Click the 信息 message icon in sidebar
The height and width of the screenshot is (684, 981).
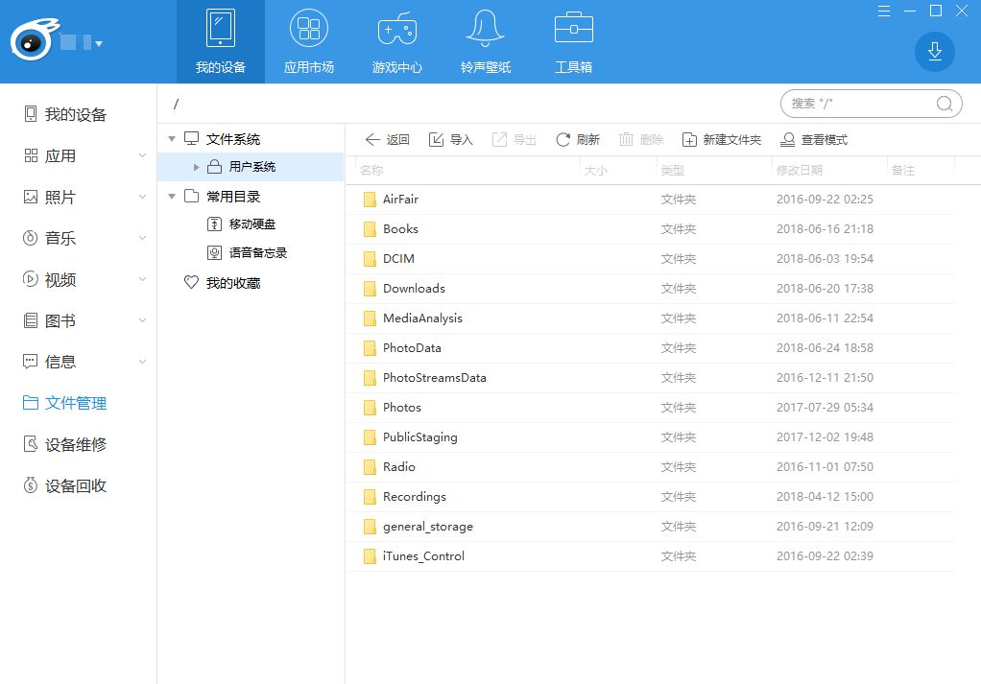tap(30, 362)
